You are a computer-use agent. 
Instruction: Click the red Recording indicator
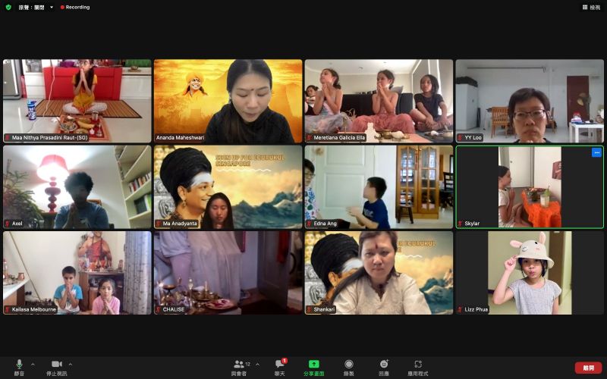click(x=75, y=7)
